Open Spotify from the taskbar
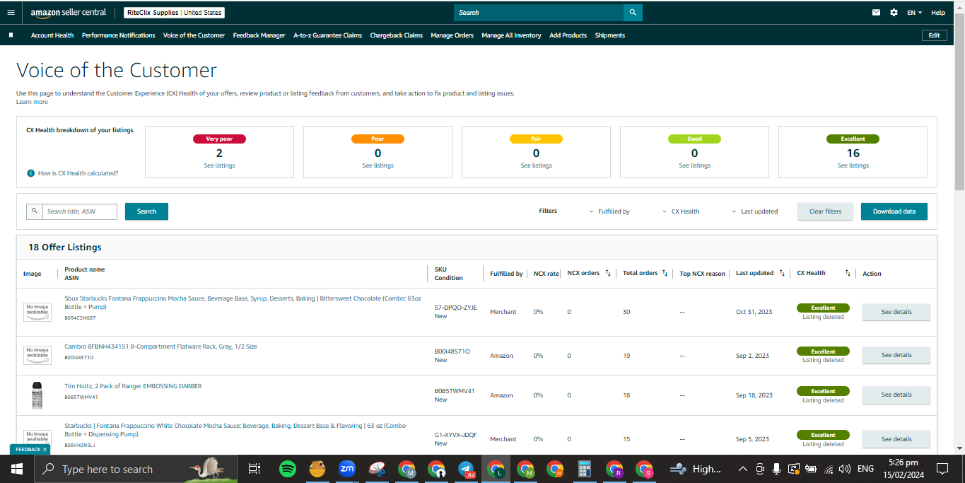Image resolution: width=965 pixels, height=483 pixels. (287, 469)
